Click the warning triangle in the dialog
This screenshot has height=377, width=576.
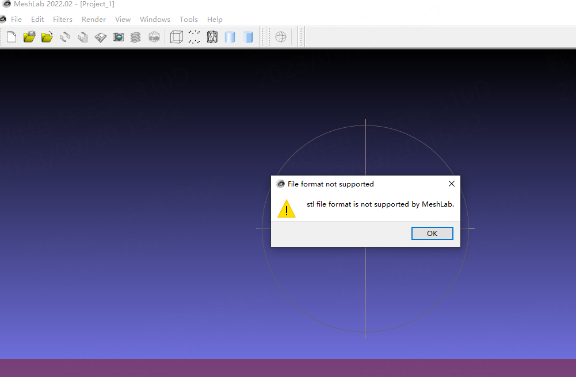coord(286,208)
